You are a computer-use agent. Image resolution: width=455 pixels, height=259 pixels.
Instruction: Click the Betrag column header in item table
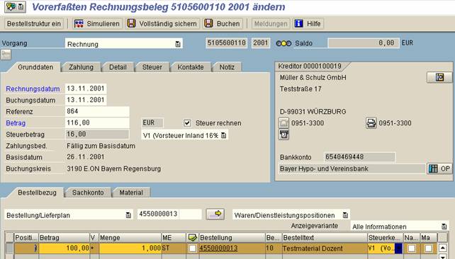pos(64,238)
